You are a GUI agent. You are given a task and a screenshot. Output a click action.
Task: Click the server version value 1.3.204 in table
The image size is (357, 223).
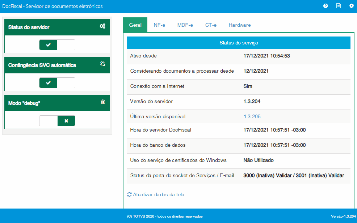(252, 102)
